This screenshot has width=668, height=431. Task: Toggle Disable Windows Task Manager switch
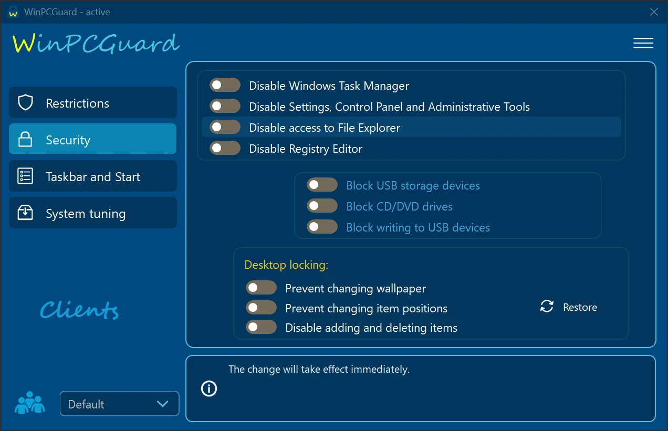click(x=225, y=85)
